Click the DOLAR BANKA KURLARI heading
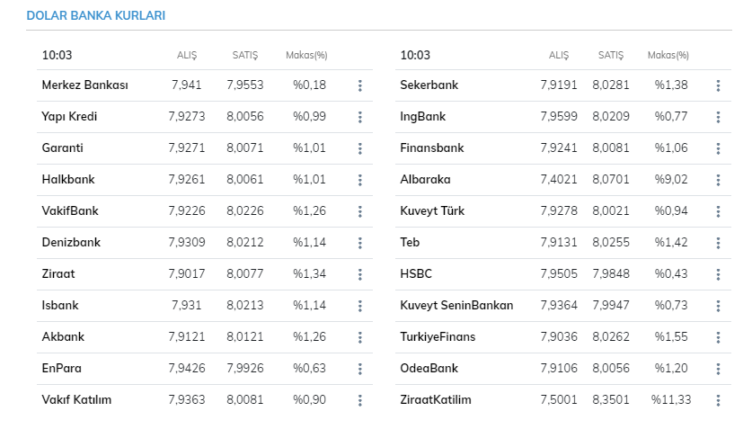The image size is (752, 429). point(95,16)
